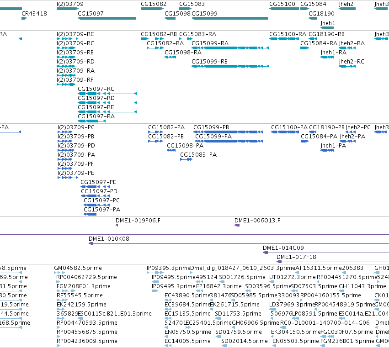This screenshot has height=348, width=389.
Task: Select protein CG15082-PA
Action: [x=155, y=132]
